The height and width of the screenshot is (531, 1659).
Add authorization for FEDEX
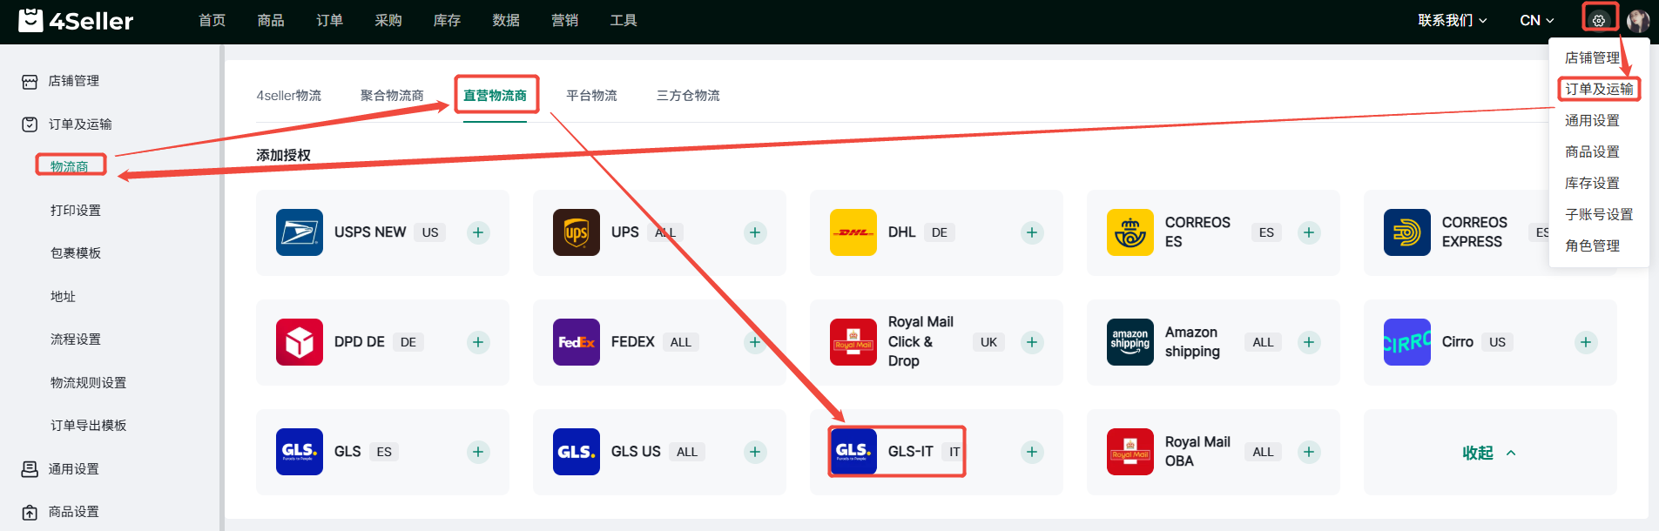pos(755,342)
